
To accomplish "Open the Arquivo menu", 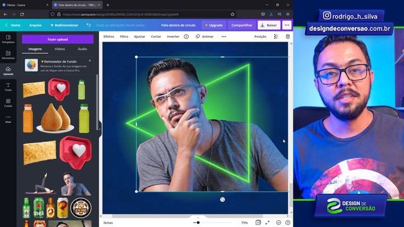I will tap(35, 25).
